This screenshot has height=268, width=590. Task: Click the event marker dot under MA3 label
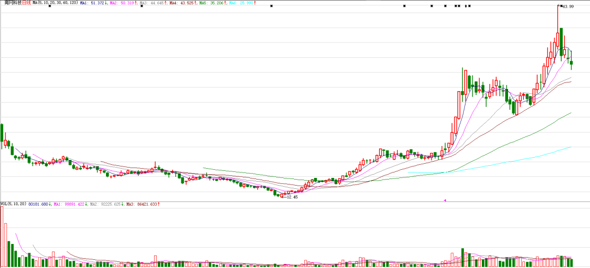[141, 6]
